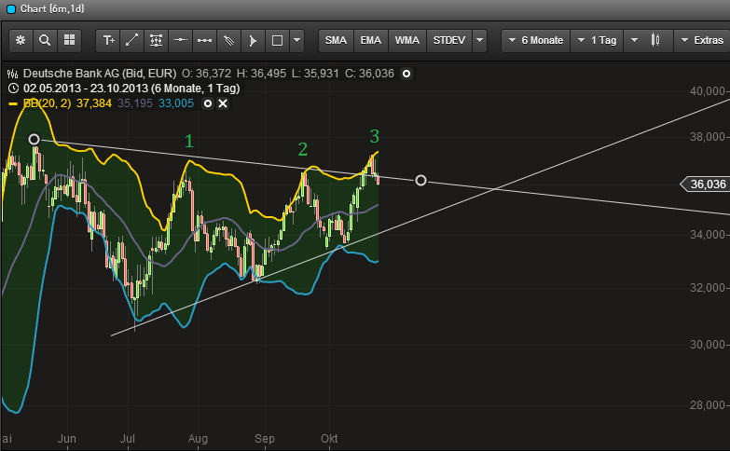
Task: Open the Extras menu
Action: pyautogui.click(x=701, y=40)
